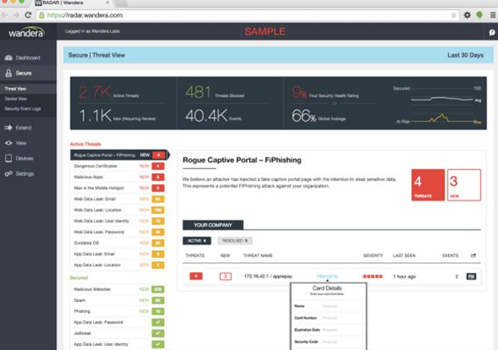Select the RADAR | Wandera browser tab

[71, 3]
